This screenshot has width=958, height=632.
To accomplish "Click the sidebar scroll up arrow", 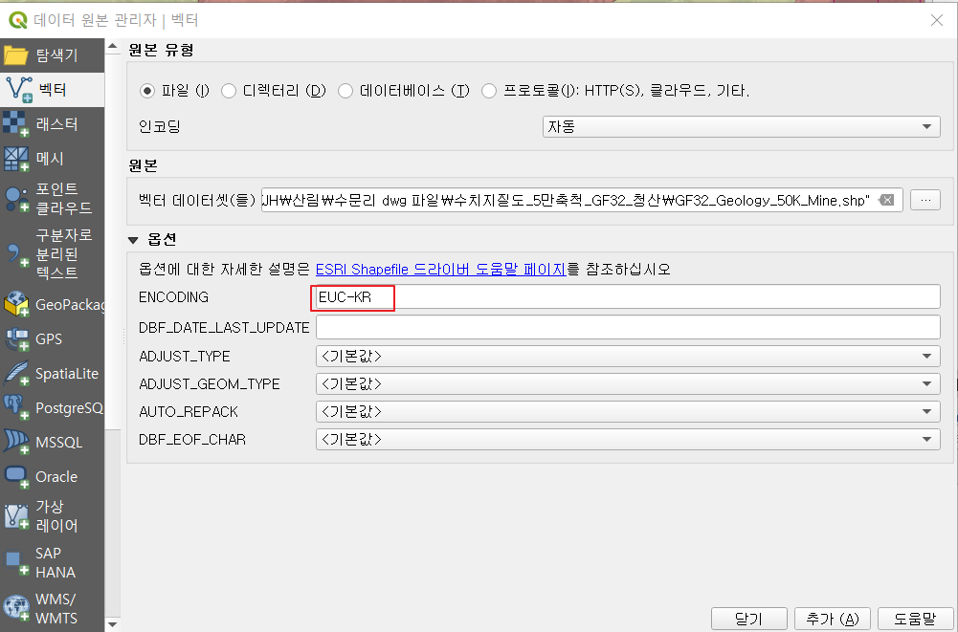I will point(112,47).
